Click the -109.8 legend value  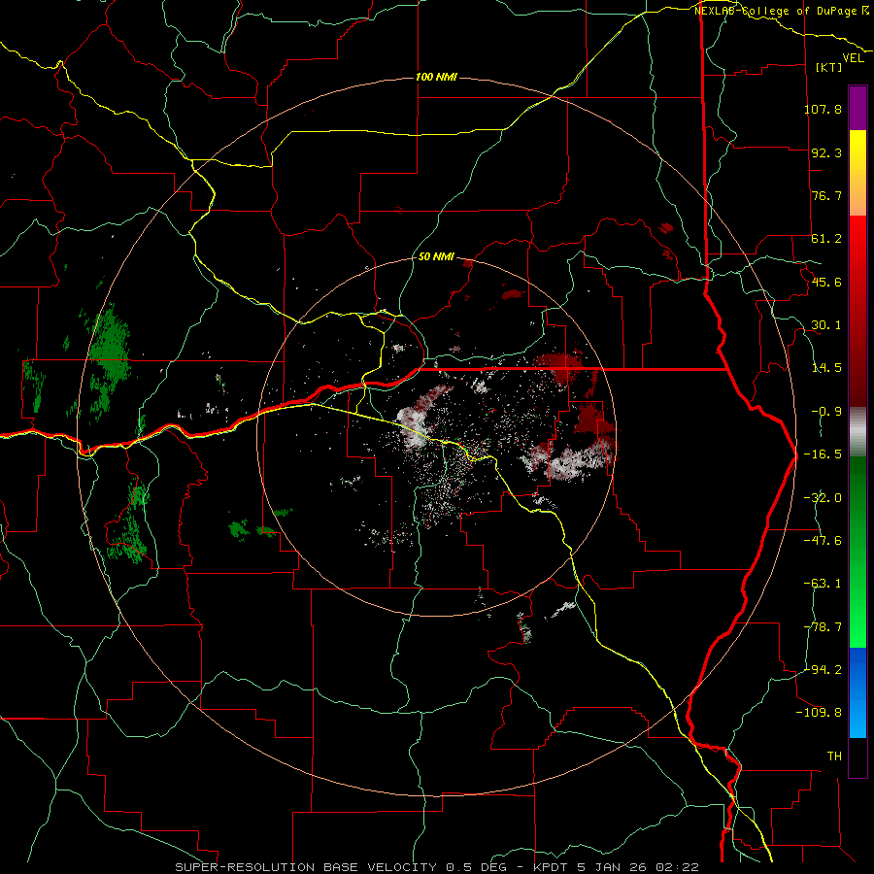pyautogui.click(x=820, y=713)
